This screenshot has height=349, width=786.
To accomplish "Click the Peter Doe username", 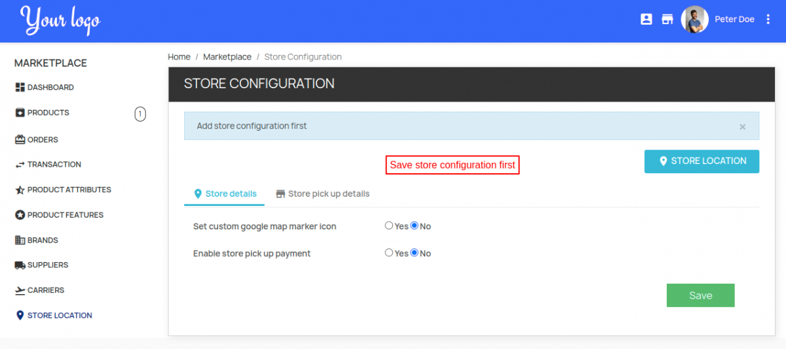I will 734,20.
